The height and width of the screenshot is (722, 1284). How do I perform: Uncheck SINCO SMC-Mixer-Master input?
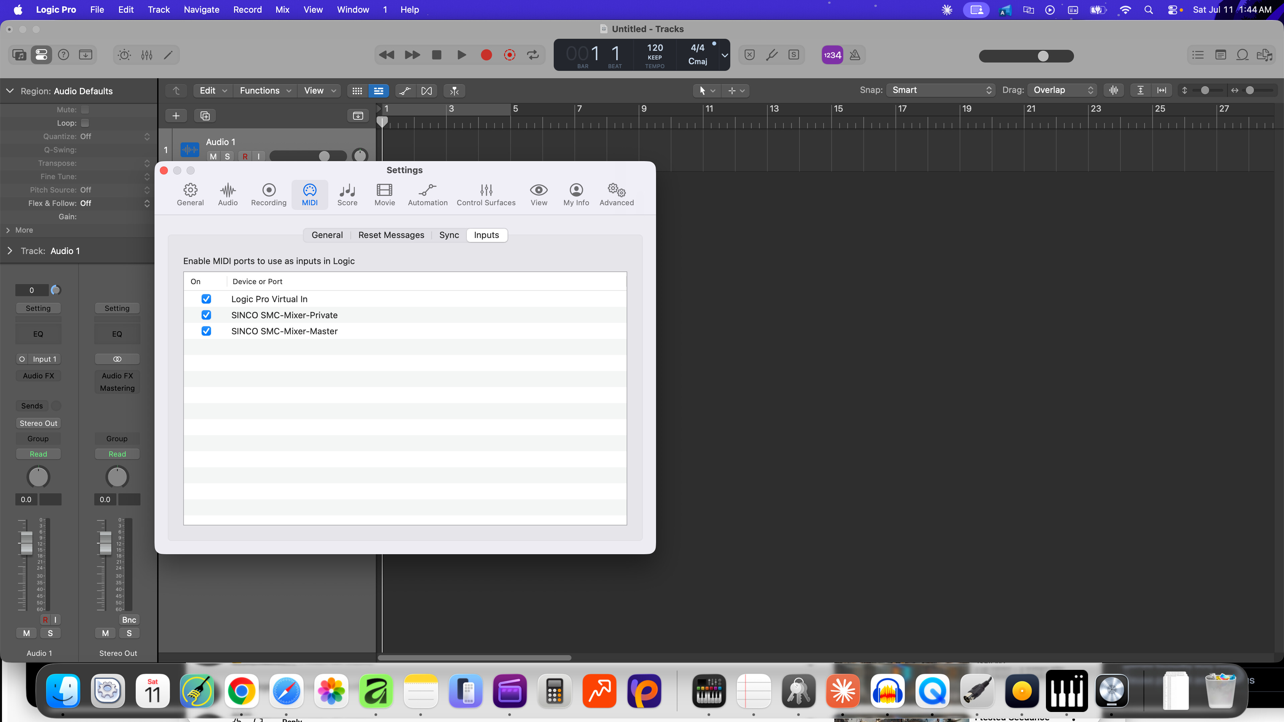[x=206, y=331]
